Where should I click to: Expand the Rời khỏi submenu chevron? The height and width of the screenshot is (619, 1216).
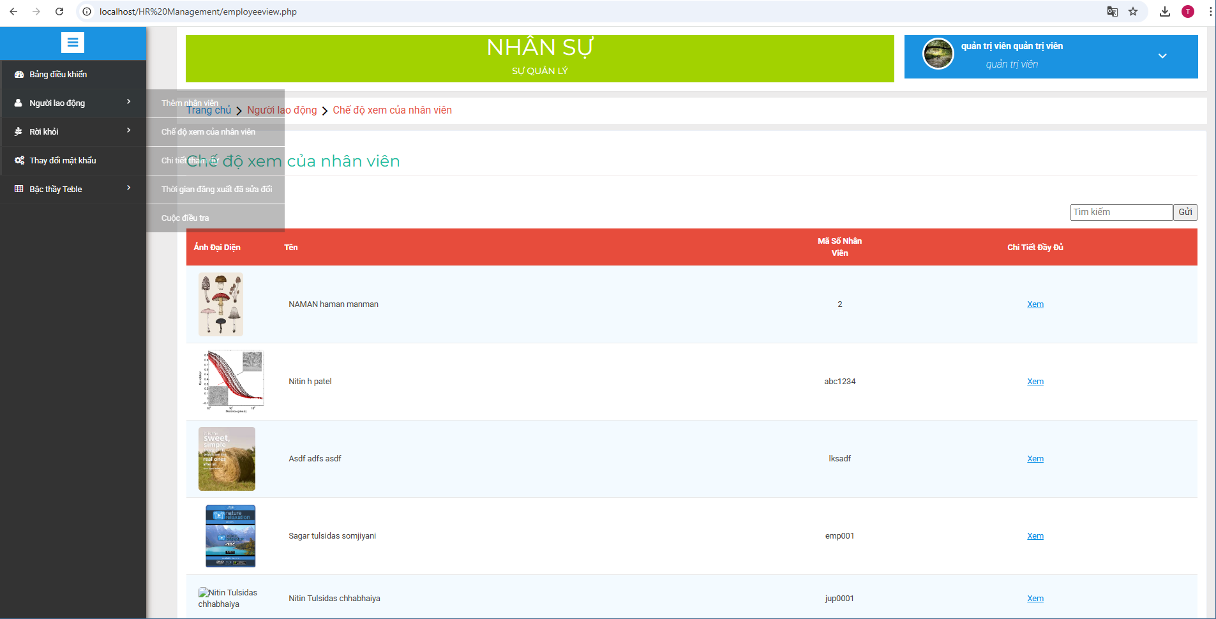129,130
